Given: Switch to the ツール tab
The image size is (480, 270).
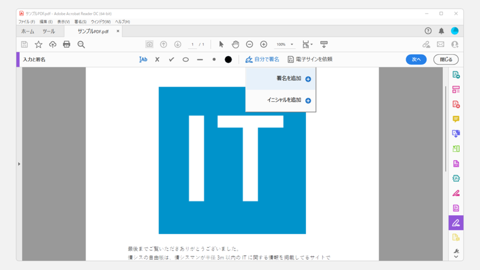Looking at the screenshot, I should [49, 31].
